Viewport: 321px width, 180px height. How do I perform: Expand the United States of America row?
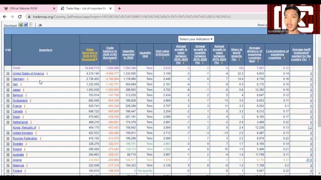(8, 73)
